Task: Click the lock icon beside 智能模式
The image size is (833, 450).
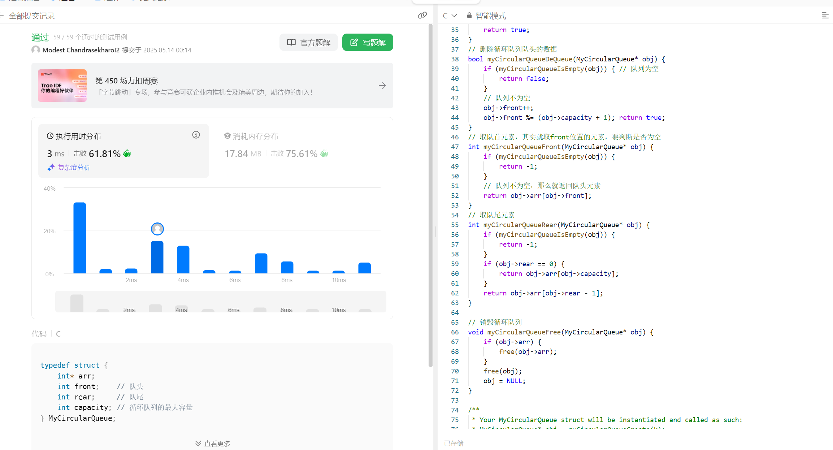Action: [469, 16]
